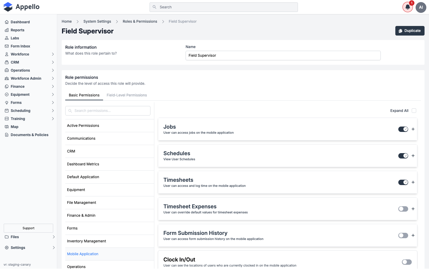Expand the Training sidebar menu chevron
429x274 pixels.
[x=53, y=119]
